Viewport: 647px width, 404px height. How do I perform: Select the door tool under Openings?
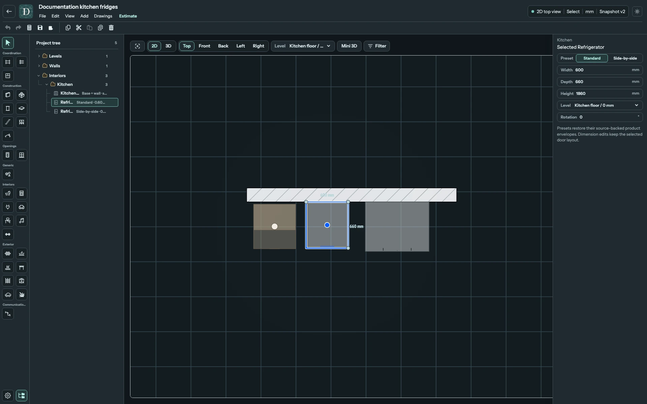pos(8,155)
